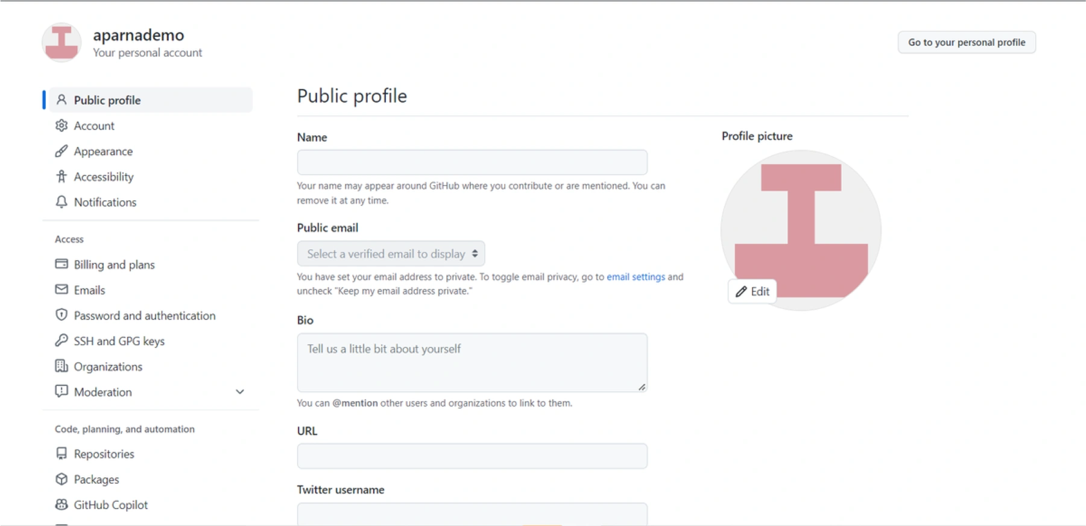
Task: Click the Account gear icon
Action: tap(61, 125)
